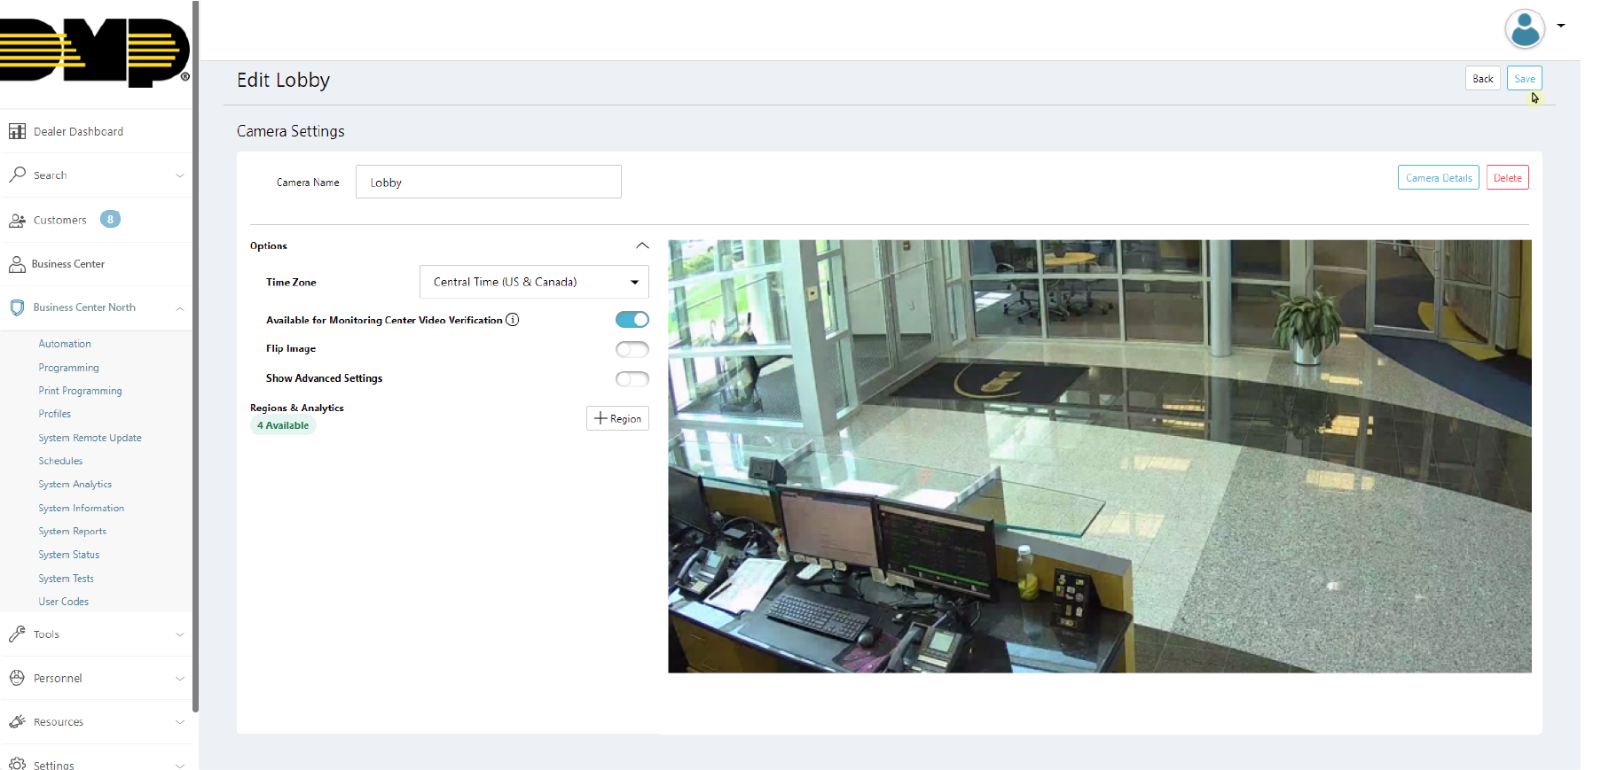Collapse the Options section chevron
1601x770 pixels.
coord(642,245)
